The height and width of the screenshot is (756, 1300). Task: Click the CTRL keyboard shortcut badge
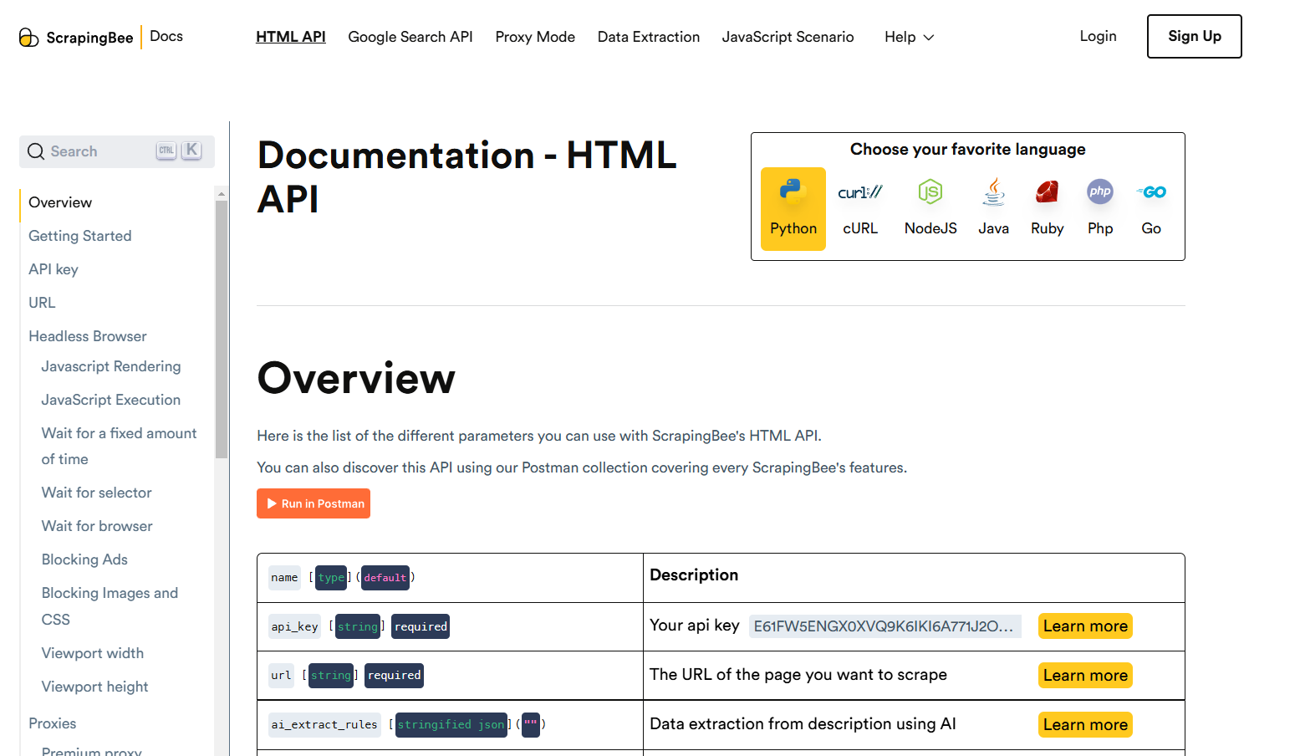(166, 151)
